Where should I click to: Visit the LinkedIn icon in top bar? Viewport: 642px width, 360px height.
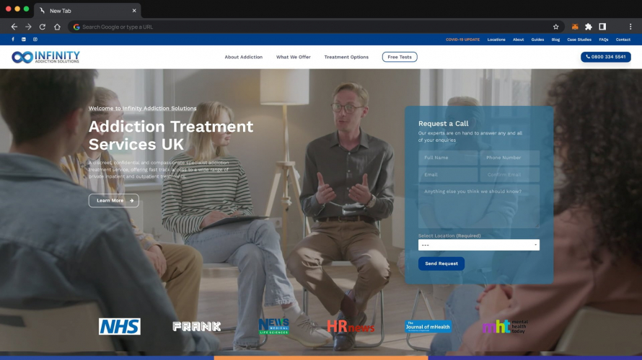tap(24, 39)
